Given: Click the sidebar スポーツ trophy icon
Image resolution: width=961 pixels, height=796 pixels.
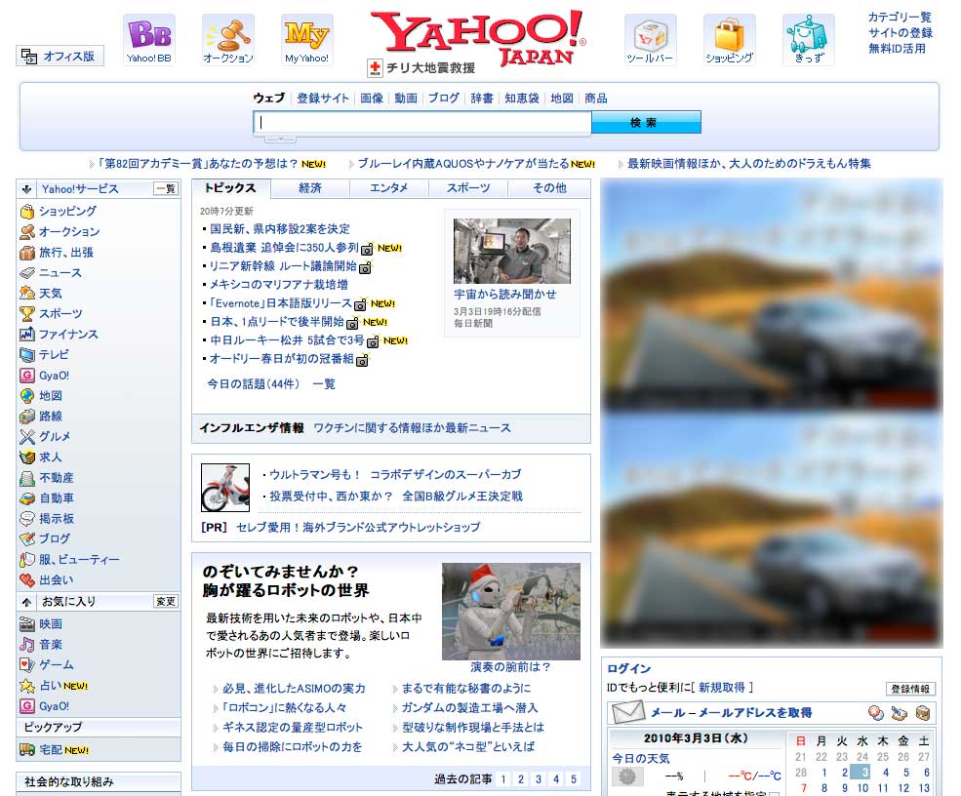Looking at the screenshot, I should click(x=27, y=314).
